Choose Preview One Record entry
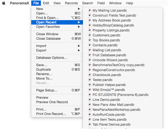Screen dimensions: 168x129 tap(57, 102)
